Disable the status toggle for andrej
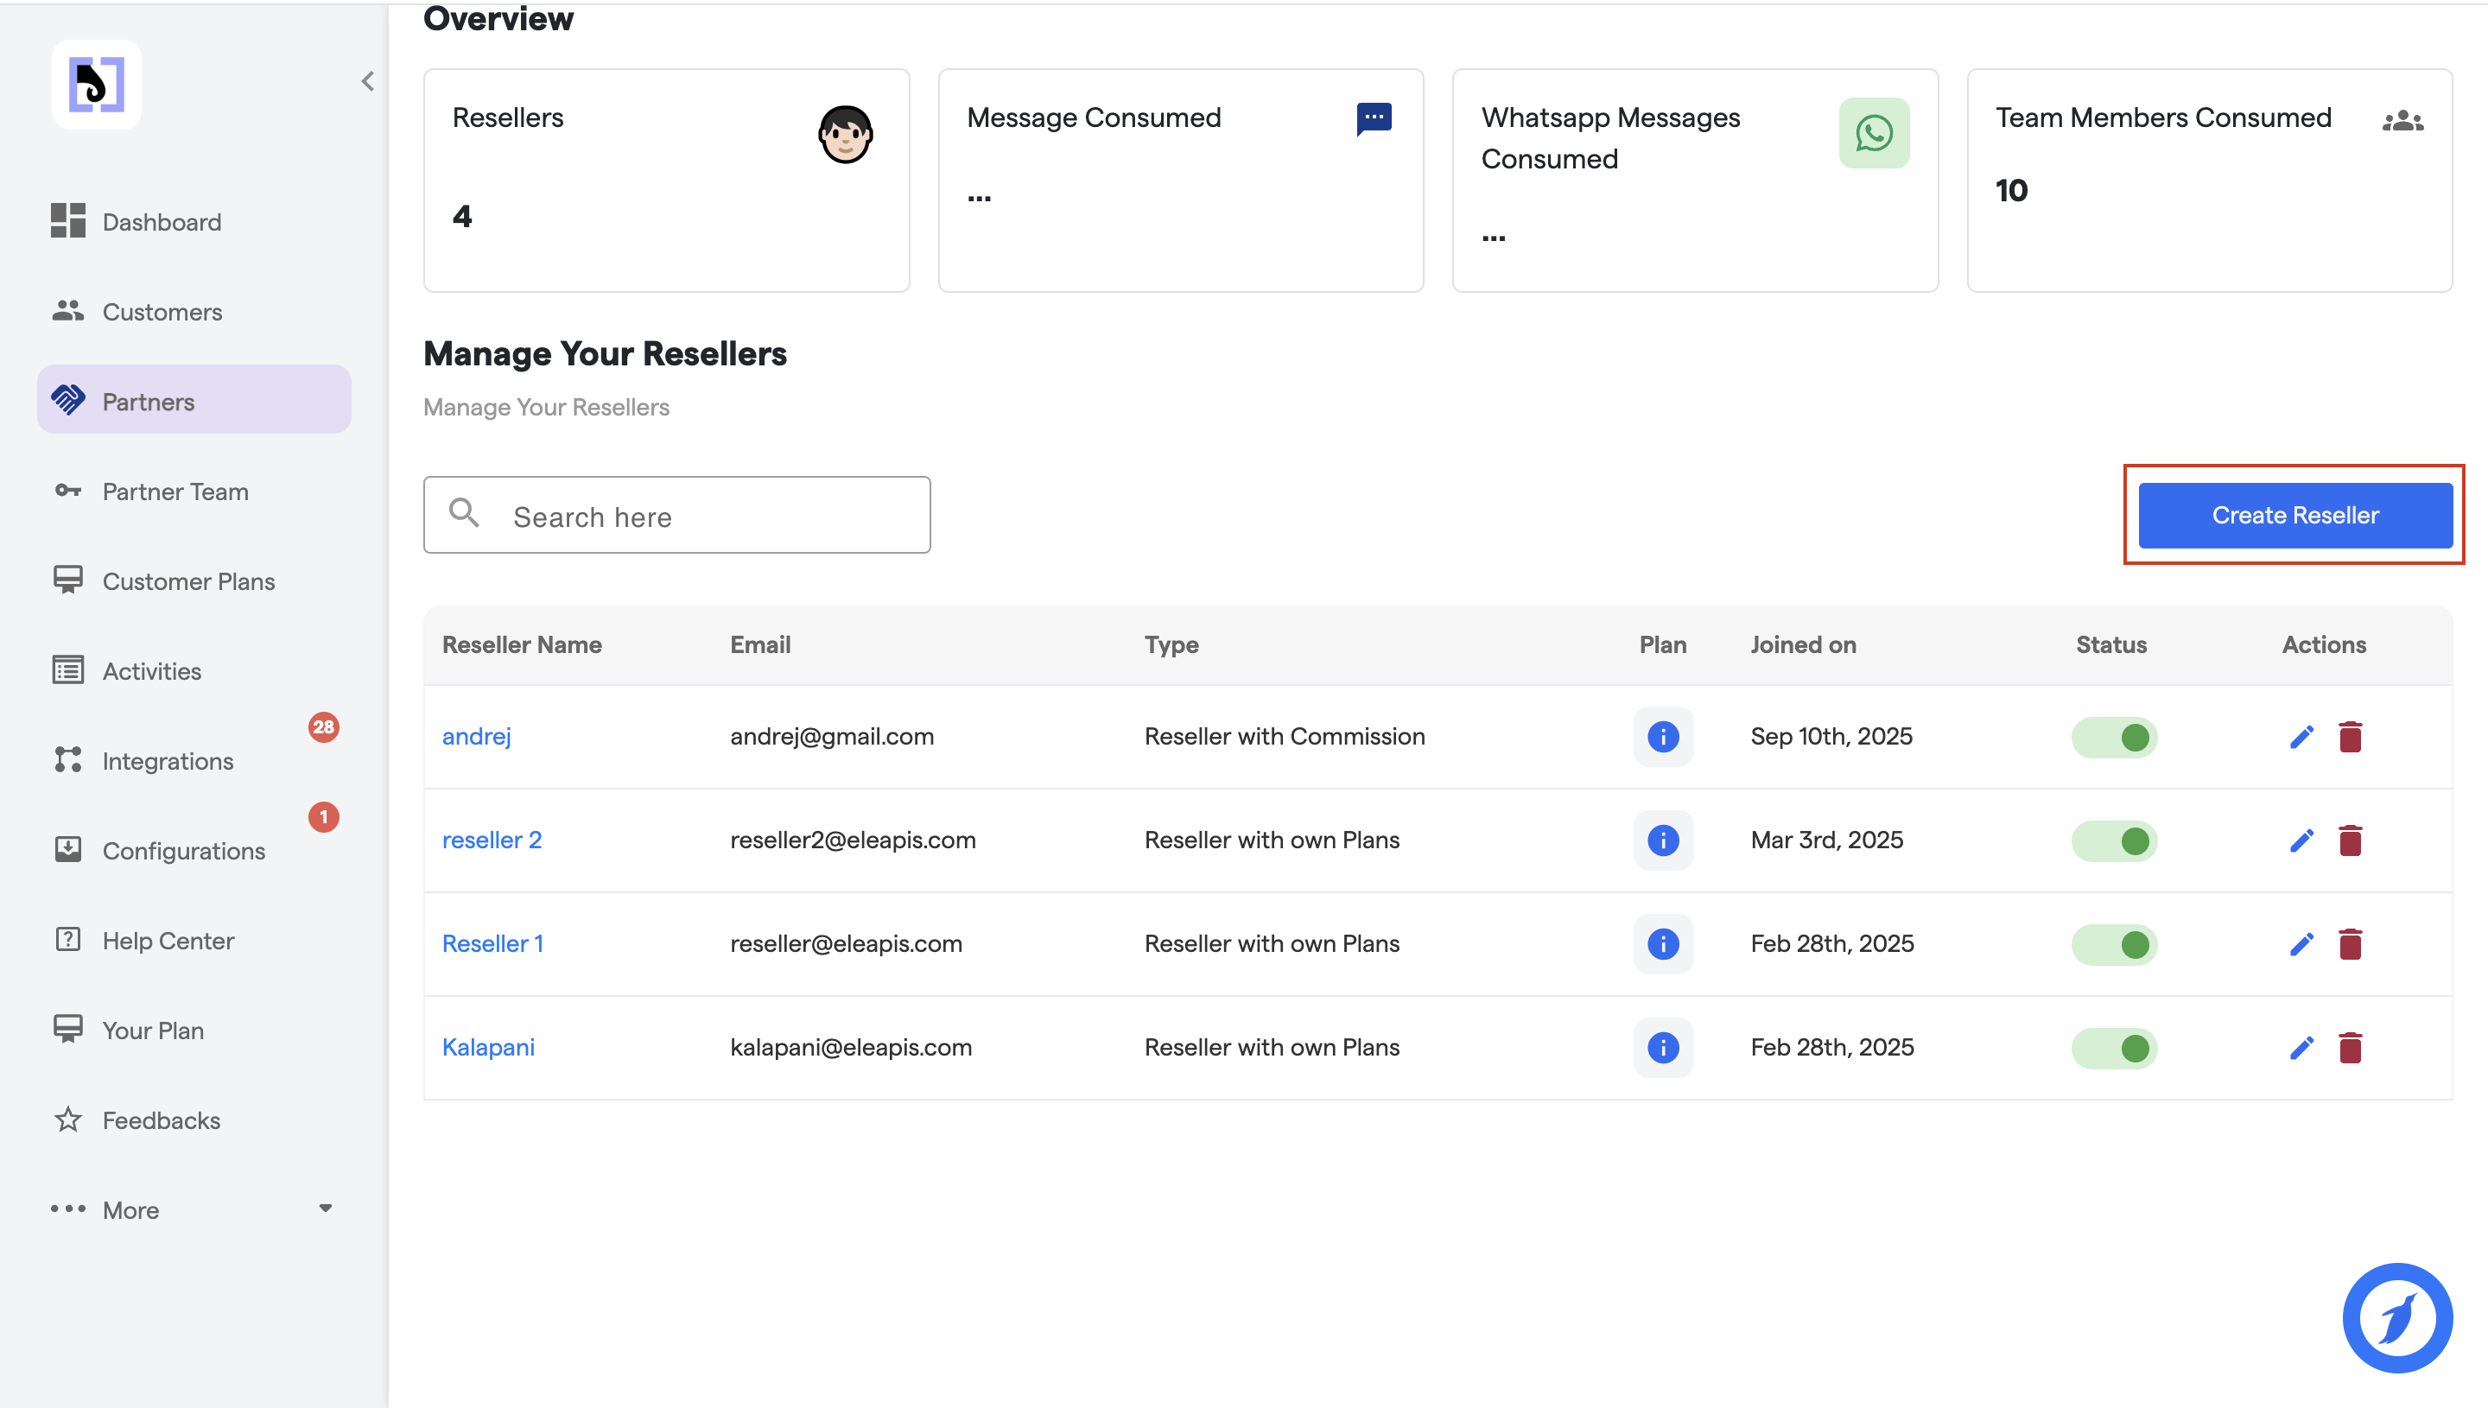Screen dimensions: 2488x1408 tap(2114, 737)
